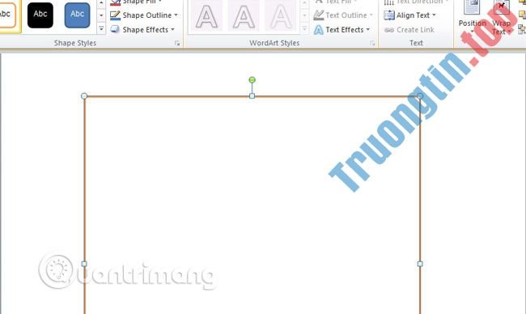The height and width of the screenshot is (314, 526).
Task: Click the Text Outline icon
Action: tap(318, 15)
